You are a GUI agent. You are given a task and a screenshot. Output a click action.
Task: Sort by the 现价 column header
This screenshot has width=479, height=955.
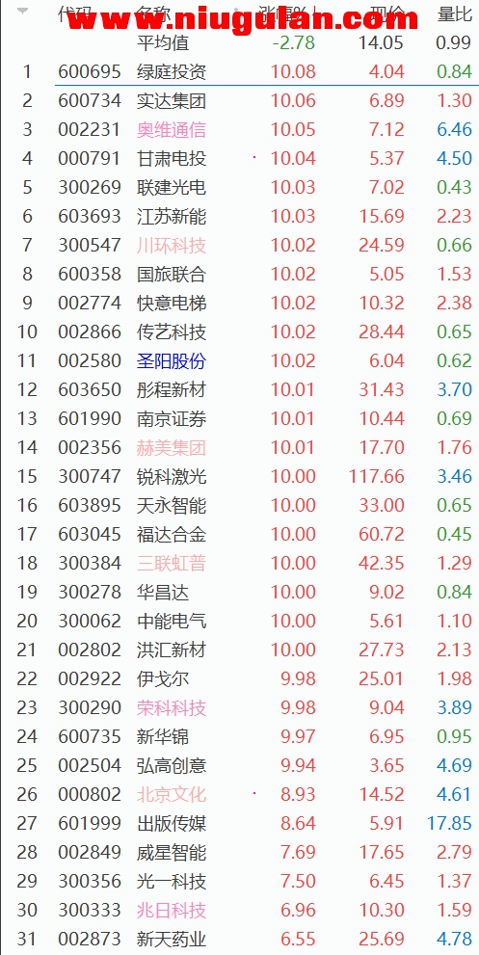[387, 13]
